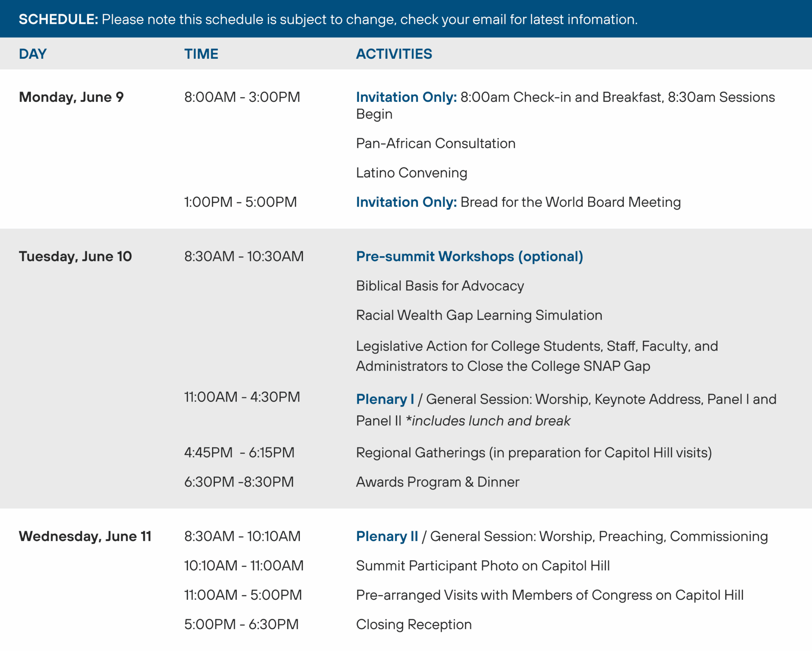Click the Wednesday, June 11 day label
The width and height of the screenshot is (812, 651).
coord(85,536)
